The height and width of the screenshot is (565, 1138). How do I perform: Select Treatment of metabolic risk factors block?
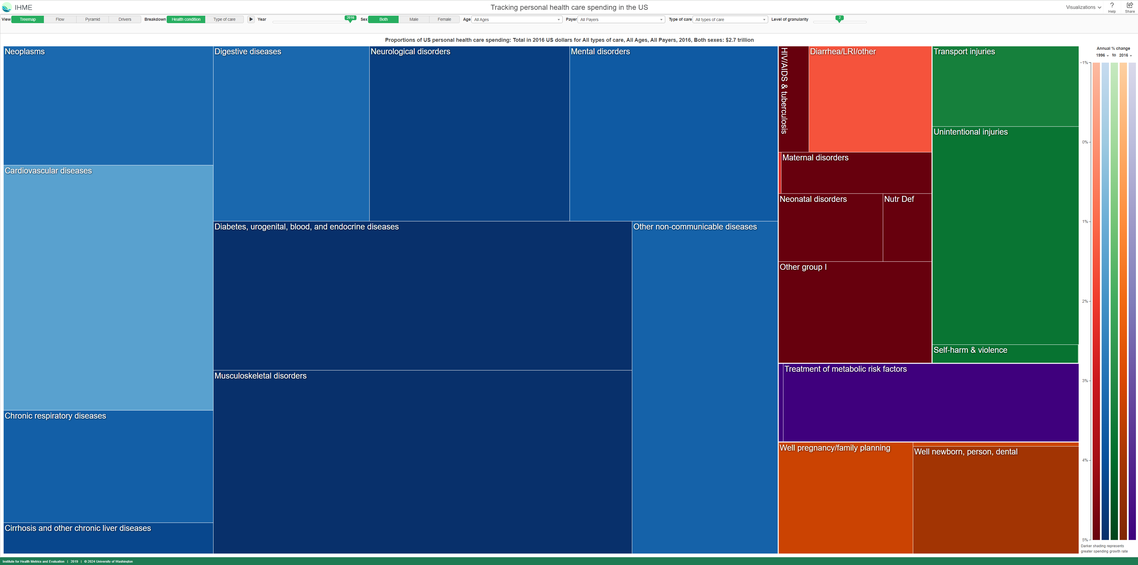tap(931, 403)
